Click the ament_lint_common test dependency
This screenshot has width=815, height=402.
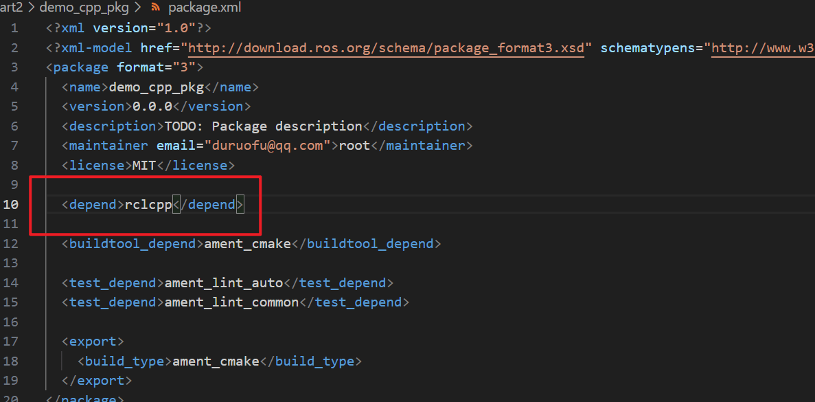click(x=231, y=302)
